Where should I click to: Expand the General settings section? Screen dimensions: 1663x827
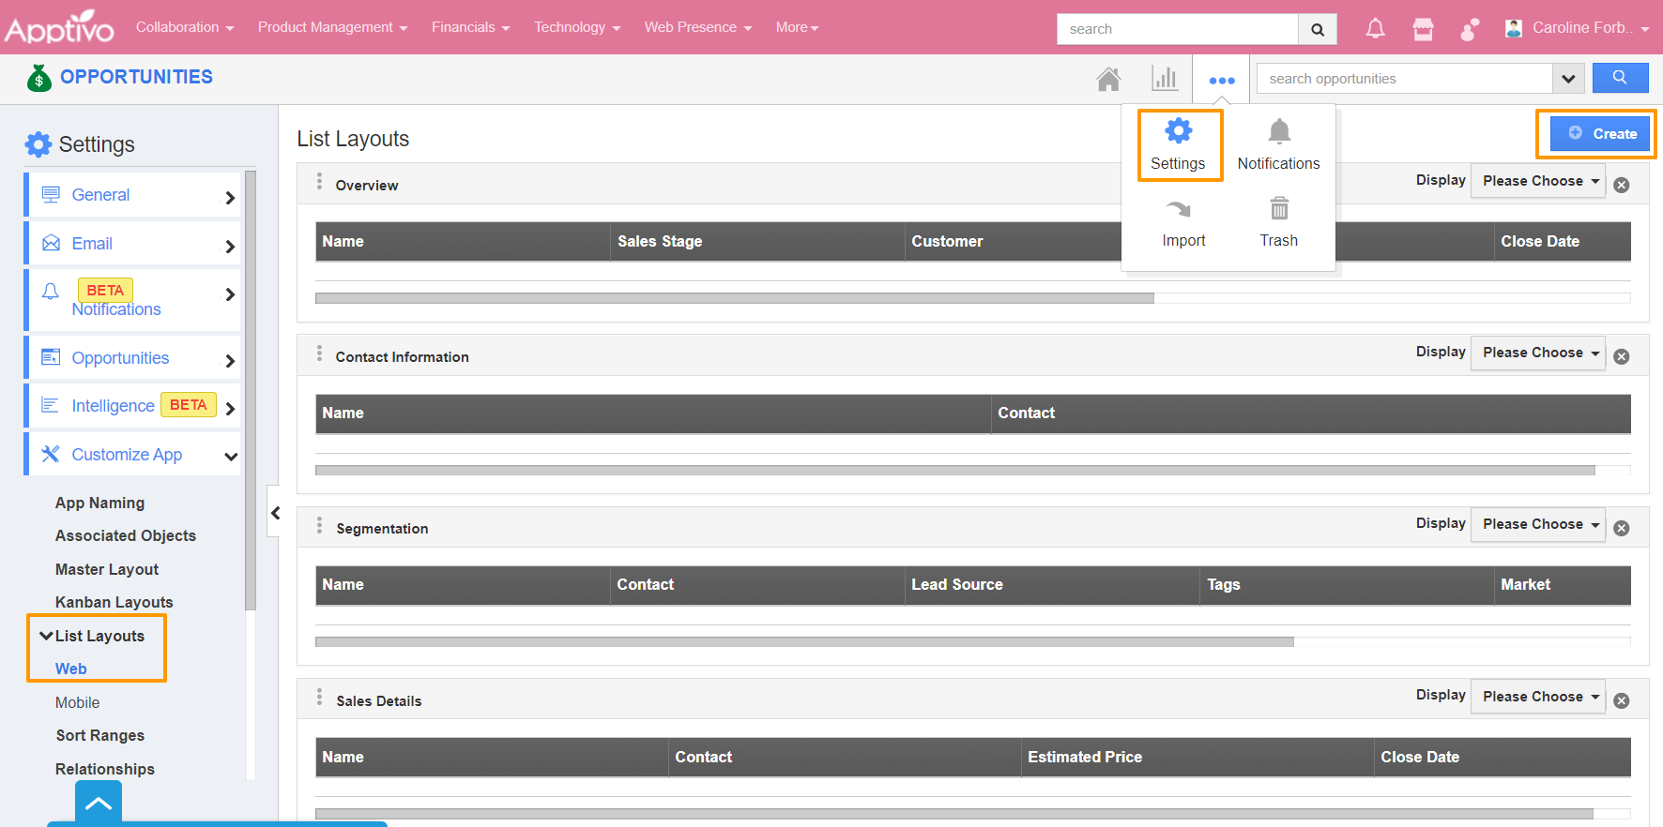click(132, 195)
